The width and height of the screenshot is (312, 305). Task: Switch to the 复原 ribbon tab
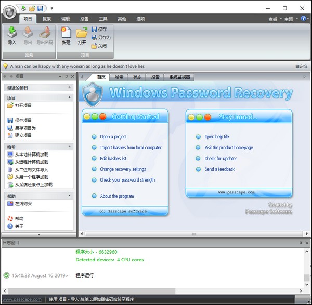(47, 19)
